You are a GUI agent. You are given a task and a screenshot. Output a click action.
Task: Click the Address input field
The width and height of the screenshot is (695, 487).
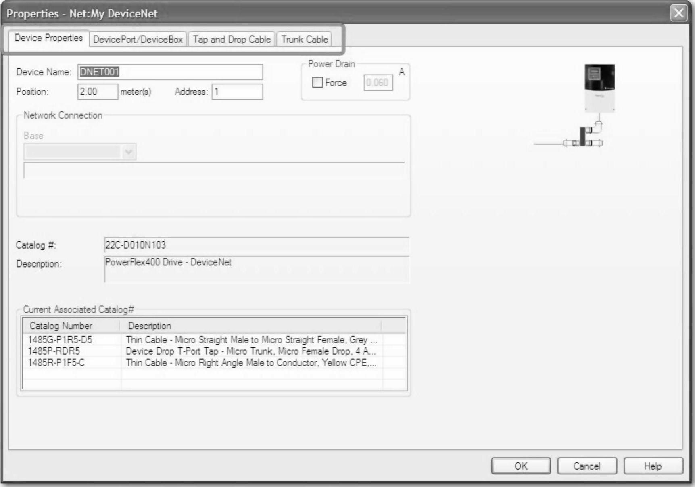click(x=237, y=92)
